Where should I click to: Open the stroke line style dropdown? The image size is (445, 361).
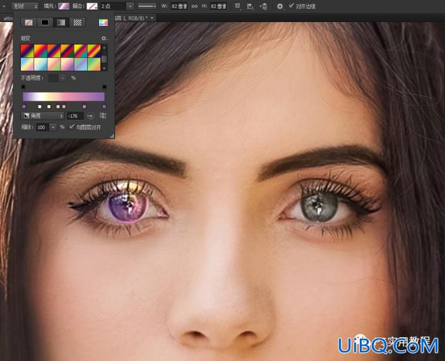(x=146, y=6)
